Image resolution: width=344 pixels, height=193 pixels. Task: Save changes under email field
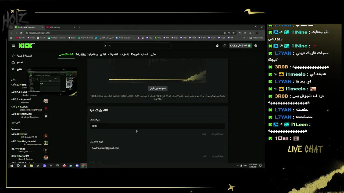[x=217, y=156]
